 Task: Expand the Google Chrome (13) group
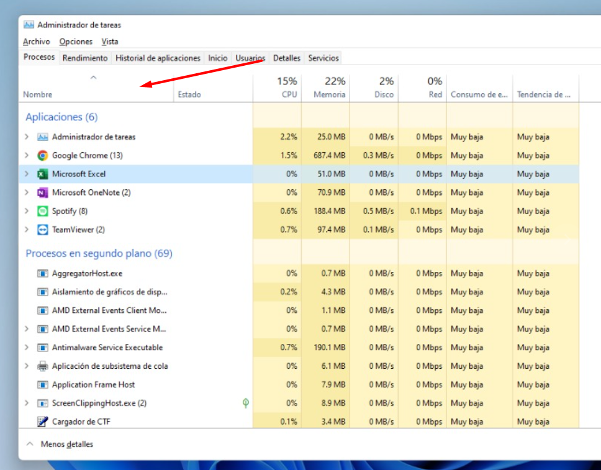coord(27,155)
